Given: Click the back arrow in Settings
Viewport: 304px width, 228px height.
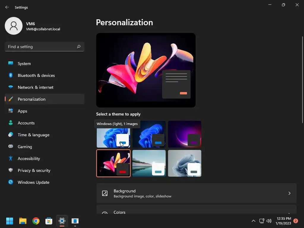Looking at the screenshot, I should (7, 7).
